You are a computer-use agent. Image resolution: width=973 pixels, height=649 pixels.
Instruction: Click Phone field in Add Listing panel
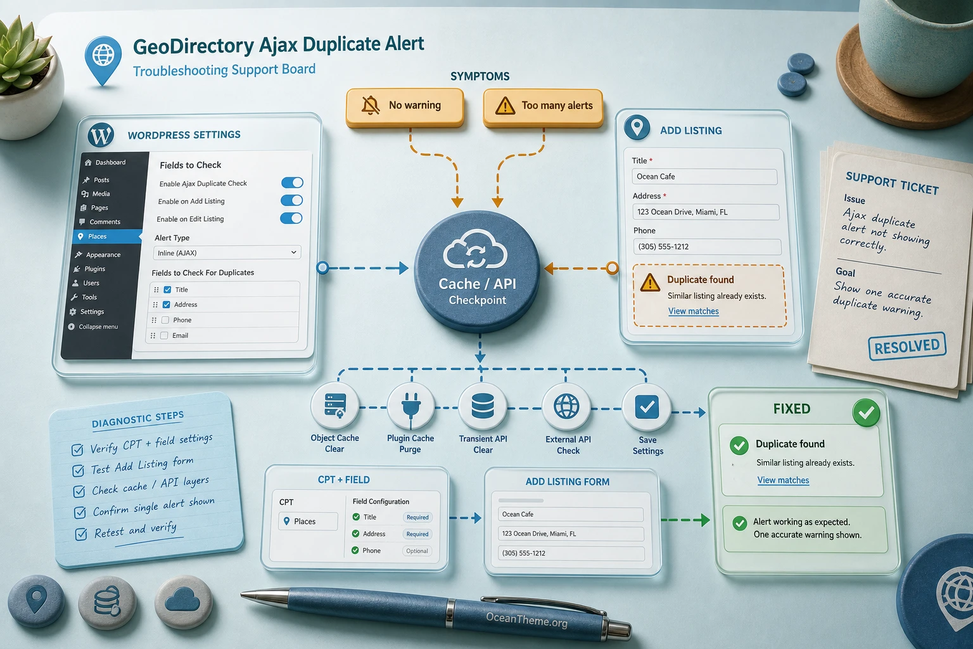pyautogui.click(x=707, y=247)
